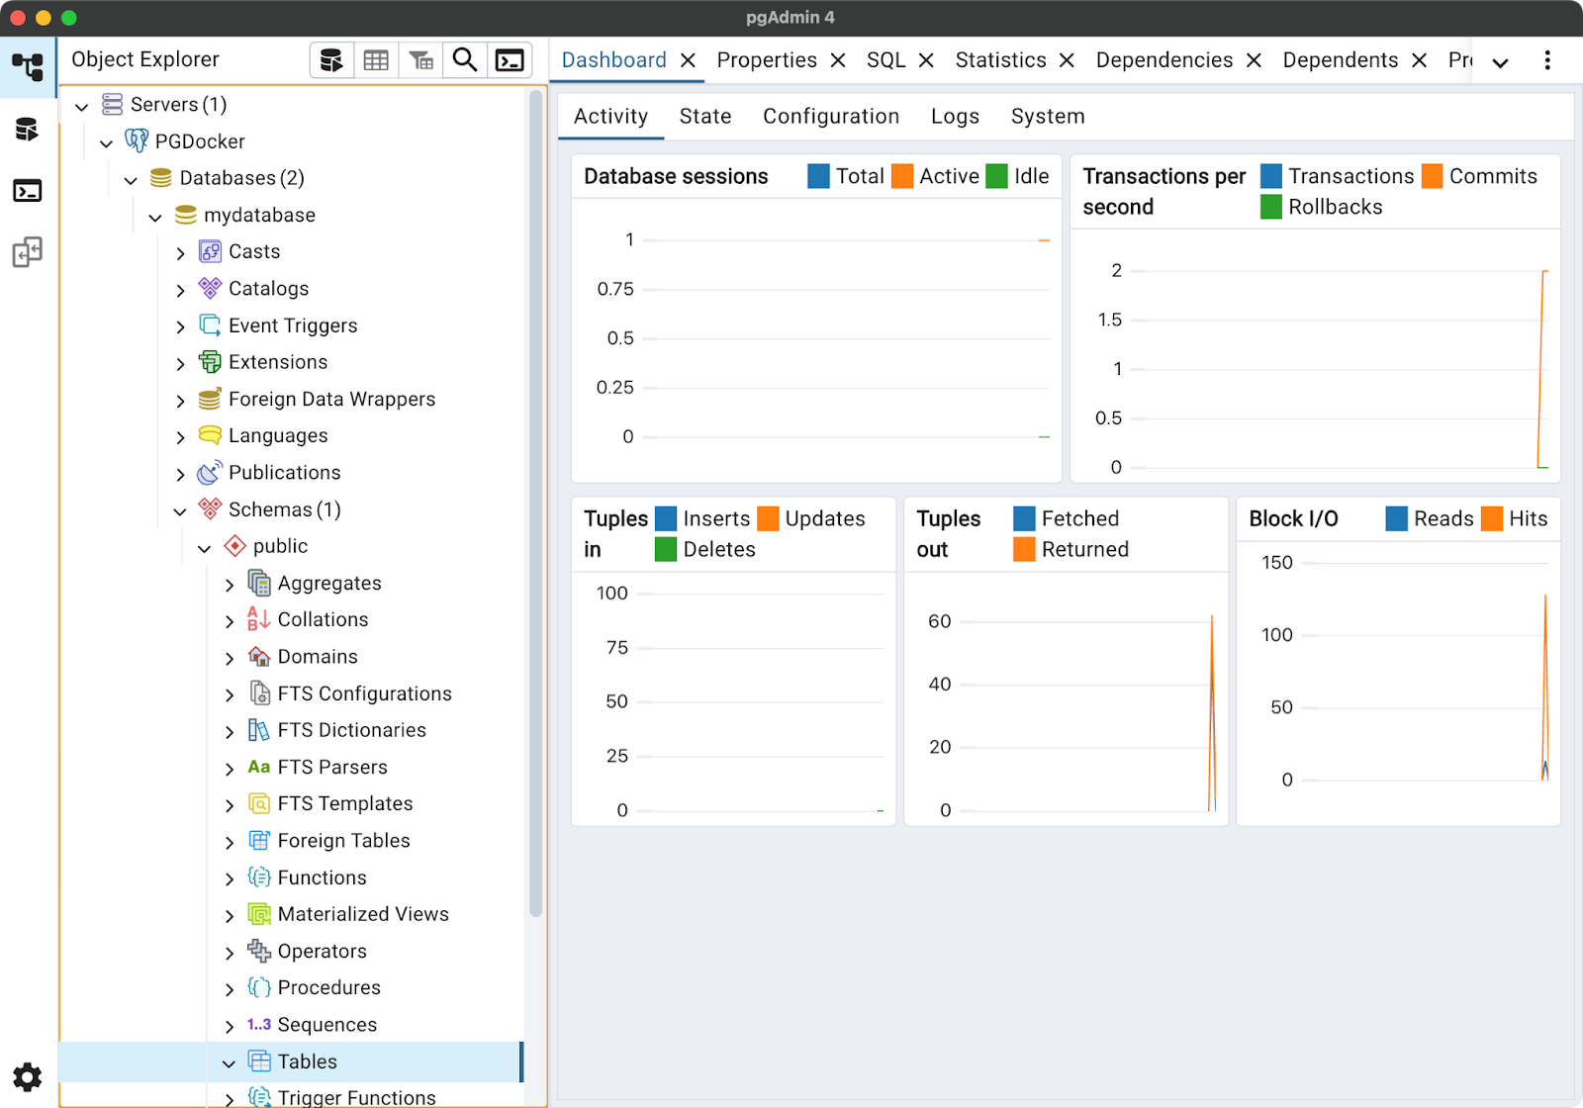Select the FTS Dictionaries tree item
This screenshot has width=1583, height=1108.
tap(351, 730)
